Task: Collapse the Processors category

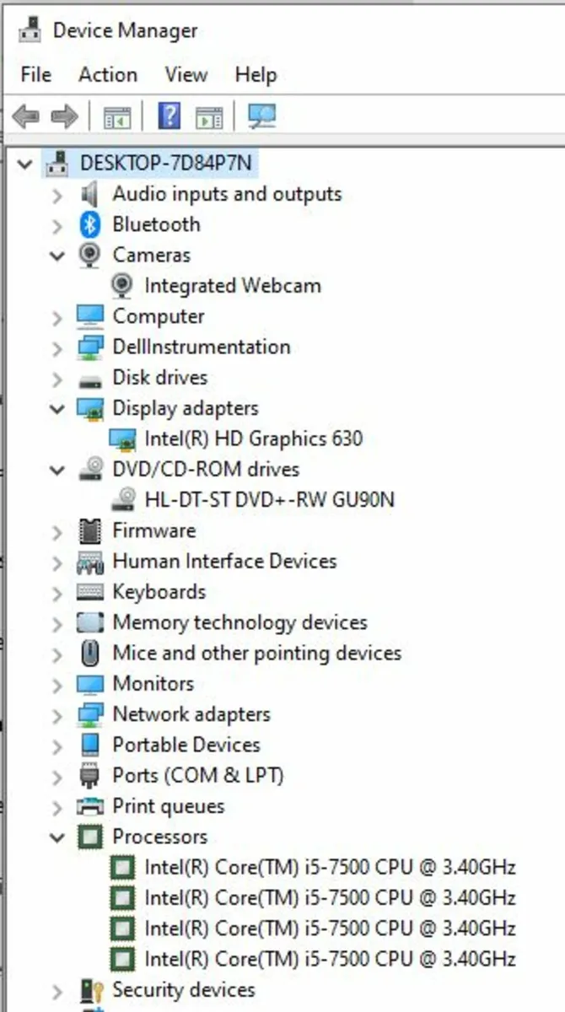Action: click(x=56, y=837)
